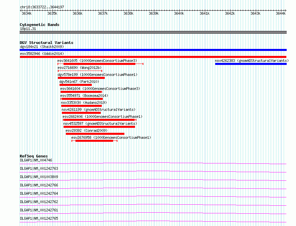Image resolution: width=296 pixels, height=226 pixels.
Task: Click the esv3554971 (Boomsma2014) label
Action: pyautogui.click(x=84, y=96)
